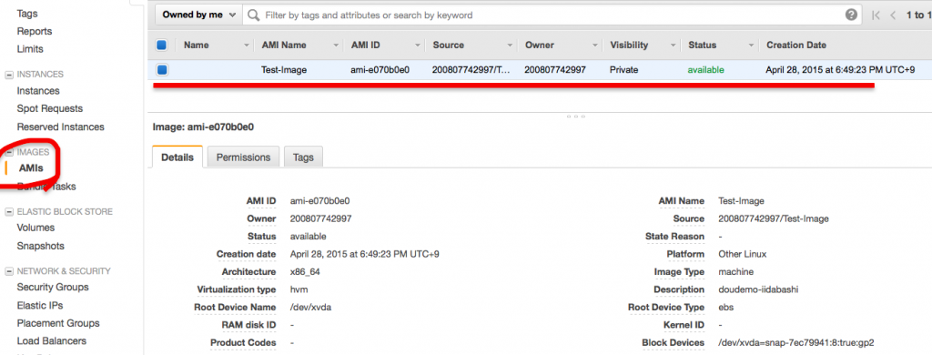The image size is (932, 355).
Task: Go to previous page pagination arrow
Action: [x=894, y=15]
